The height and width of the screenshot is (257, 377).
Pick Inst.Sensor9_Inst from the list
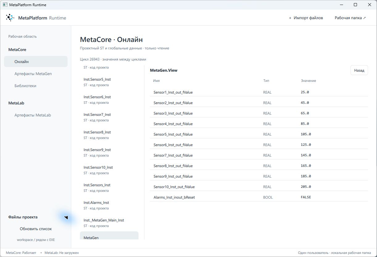109,152
